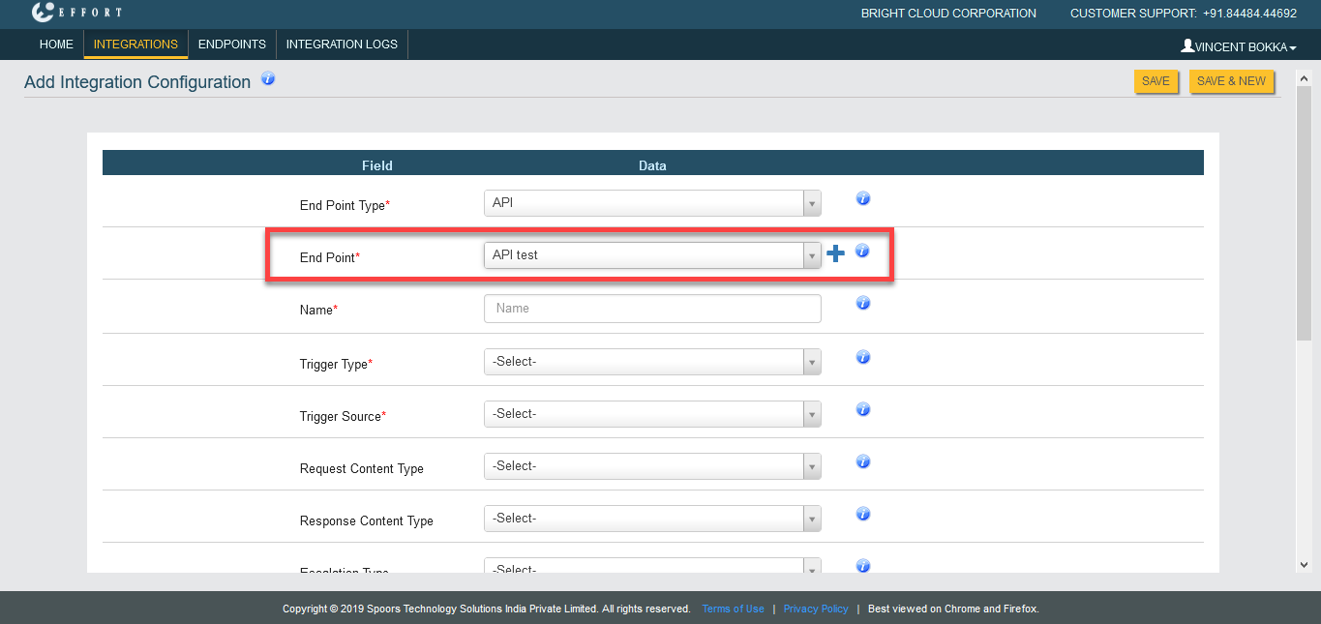Image resolution: width=1321 pixels, height=624 pixels.
Task: Open the info icon for Trigger Type
Action: point(863,357)
